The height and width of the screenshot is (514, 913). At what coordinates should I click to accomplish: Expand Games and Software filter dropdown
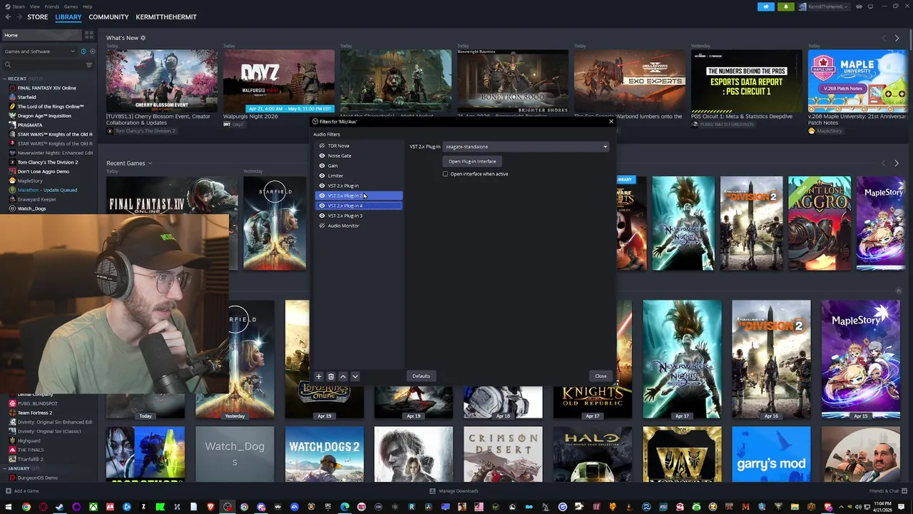[39, 51]
